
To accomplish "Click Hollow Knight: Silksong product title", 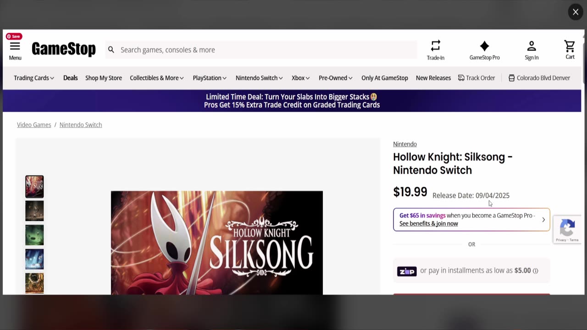I will pyautogui.click(x=453, y=163).
